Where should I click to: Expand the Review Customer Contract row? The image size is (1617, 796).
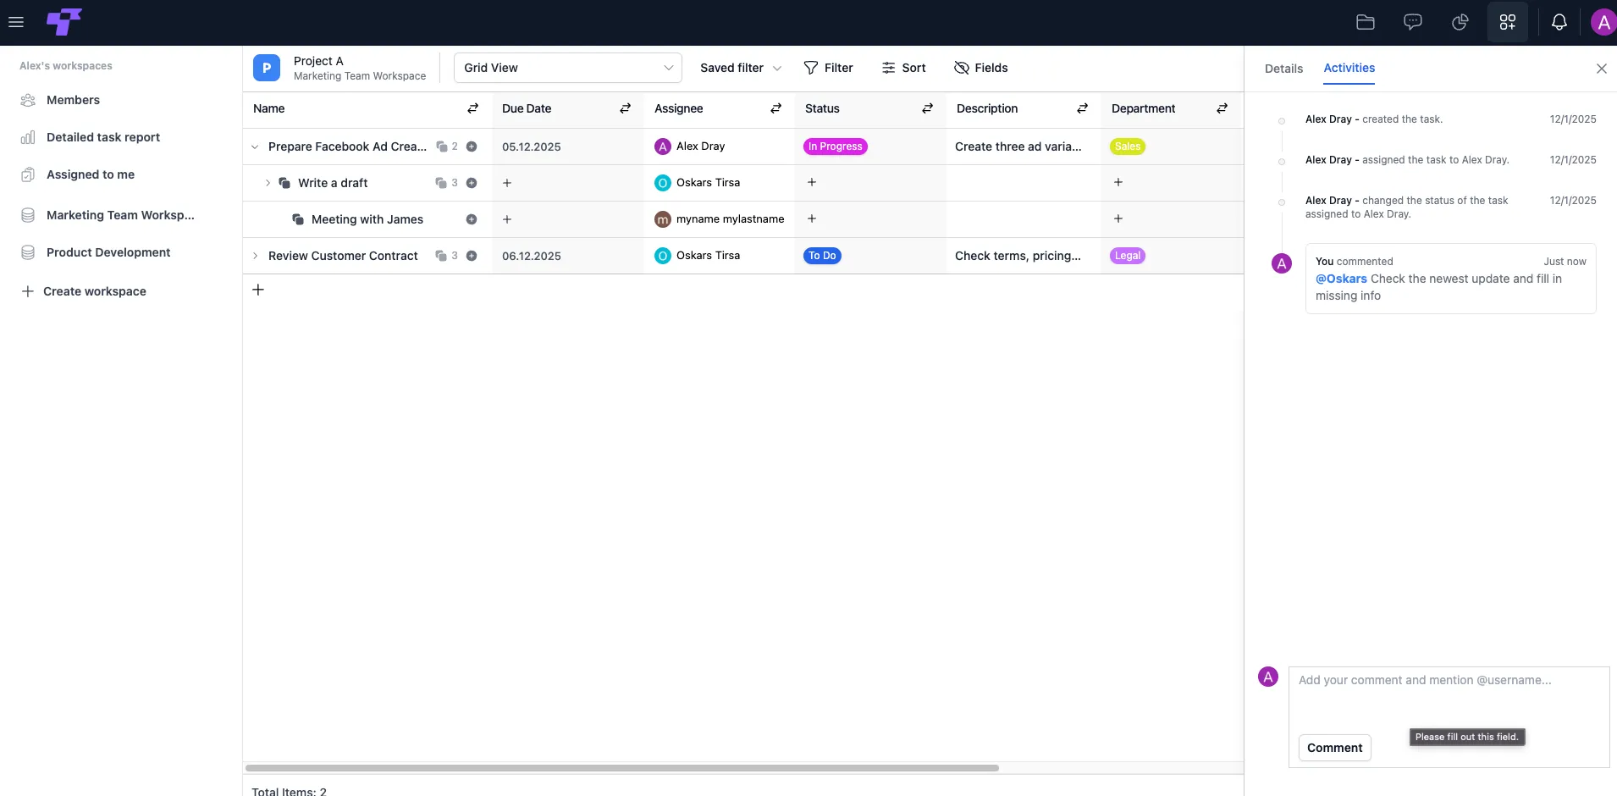pos(255,256)
